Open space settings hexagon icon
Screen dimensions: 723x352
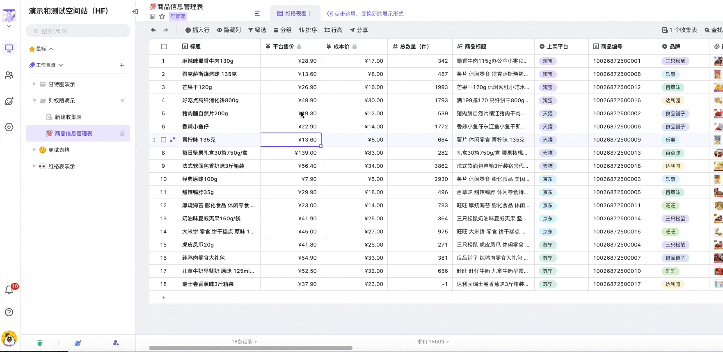[x=9, y=127]
